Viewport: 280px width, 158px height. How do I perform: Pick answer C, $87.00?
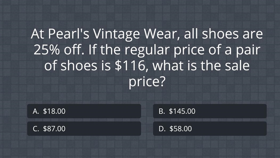pos(84,129)
